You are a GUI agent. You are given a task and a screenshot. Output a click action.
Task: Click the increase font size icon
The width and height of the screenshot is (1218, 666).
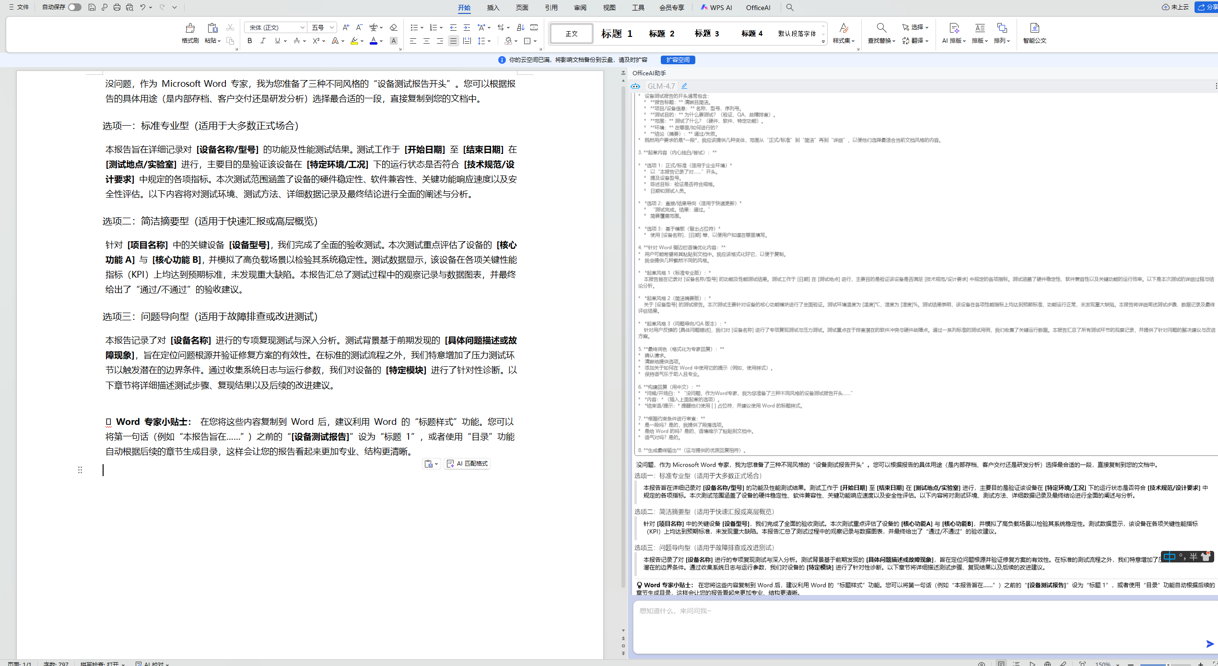345,28
